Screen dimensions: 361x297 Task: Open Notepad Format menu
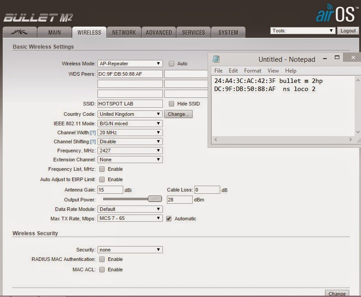coord(253,71)
